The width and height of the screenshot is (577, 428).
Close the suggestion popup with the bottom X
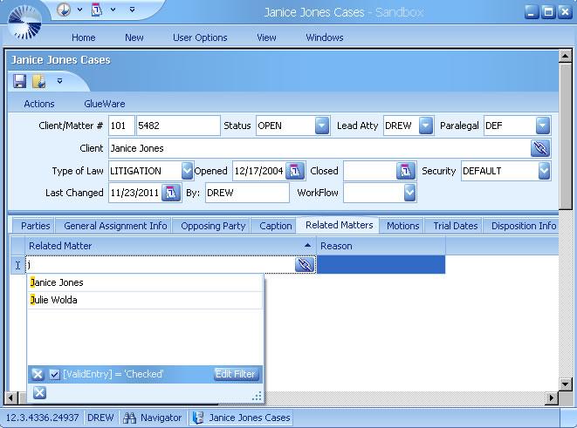point(39,393)
